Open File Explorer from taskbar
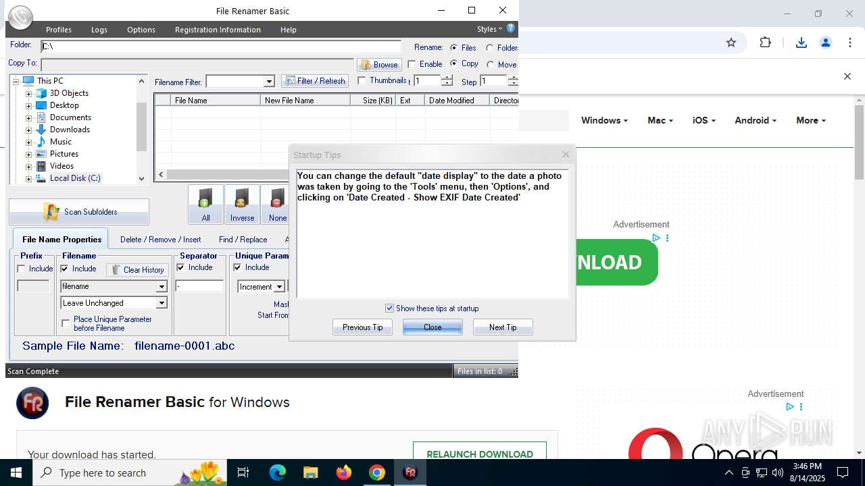865x486 pixels. coord(310,473)
